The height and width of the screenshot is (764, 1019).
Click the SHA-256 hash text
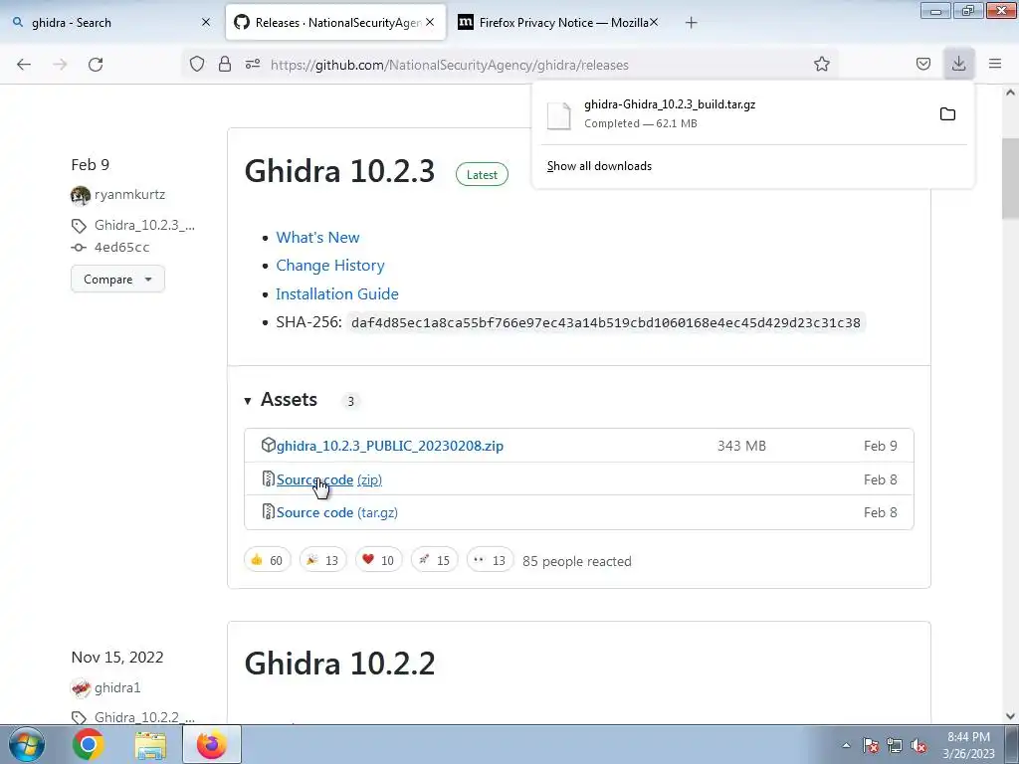606,323
